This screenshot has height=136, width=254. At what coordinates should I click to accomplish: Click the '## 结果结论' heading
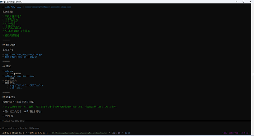click(9, 97)
